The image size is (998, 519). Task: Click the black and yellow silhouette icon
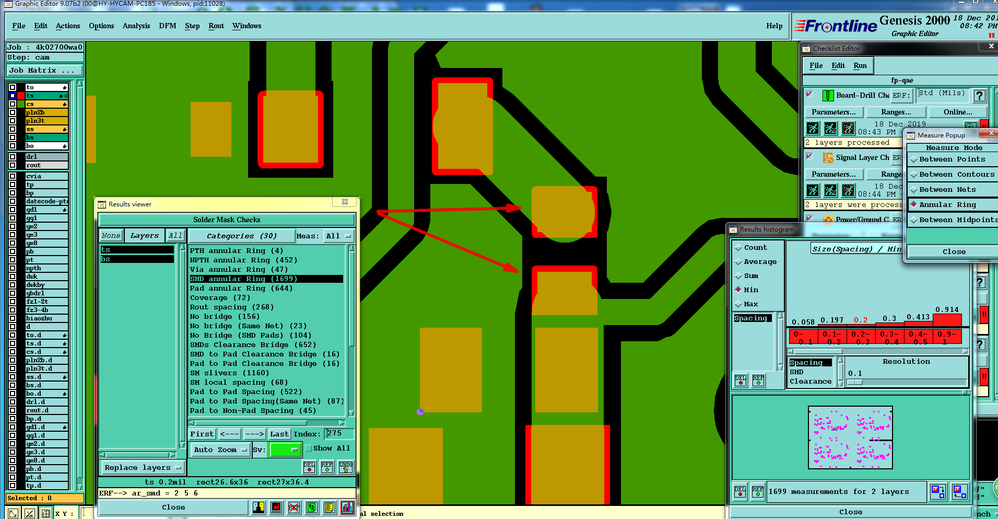point(259,507)
